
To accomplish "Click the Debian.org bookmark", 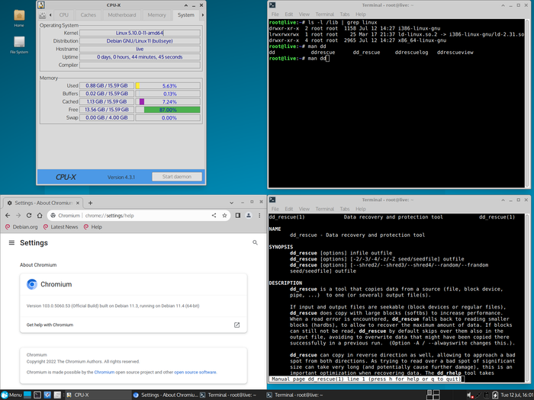I will click(23, 227).
